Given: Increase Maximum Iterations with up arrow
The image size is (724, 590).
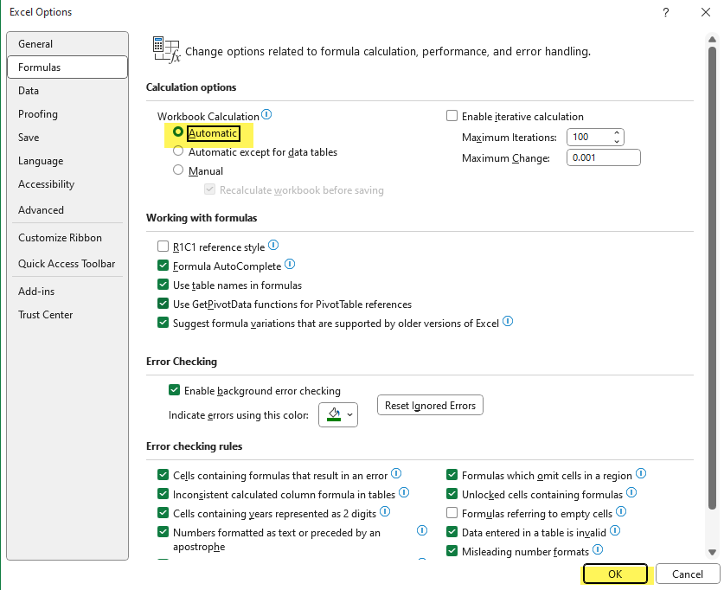Looking at the screenshot, I should (616, 133).
